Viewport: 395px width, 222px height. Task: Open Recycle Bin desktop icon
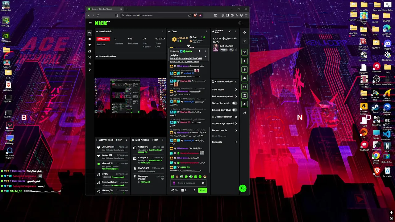coord(387,172)
